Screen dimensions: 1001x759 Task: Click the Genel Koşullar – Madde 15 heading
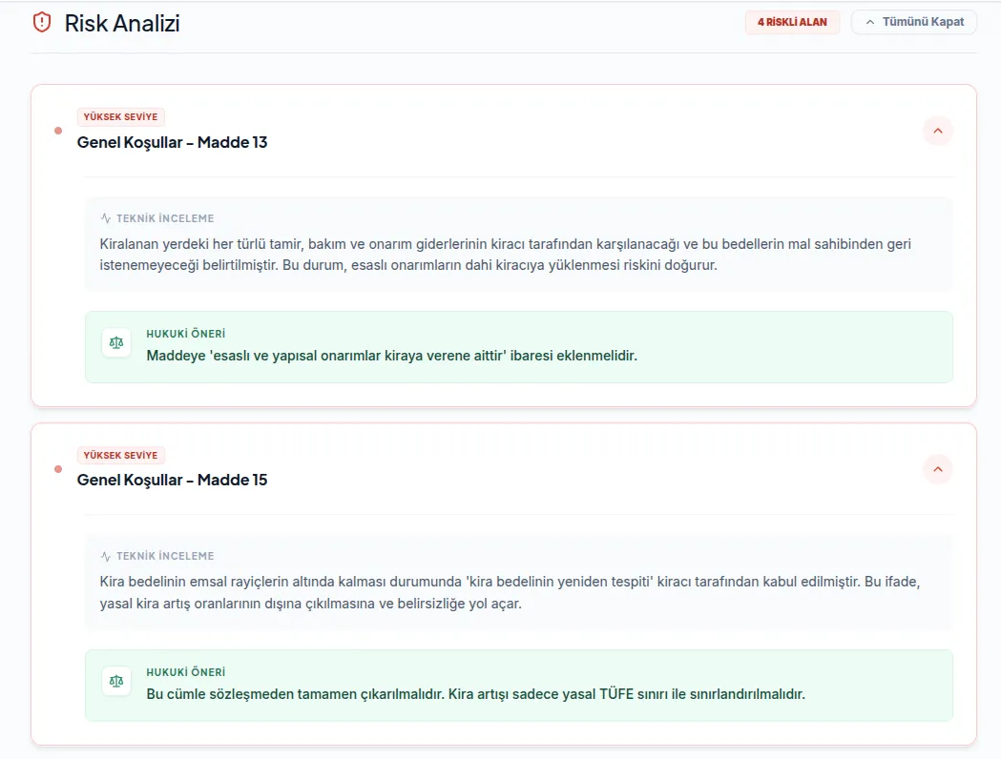tap(172, 480)
